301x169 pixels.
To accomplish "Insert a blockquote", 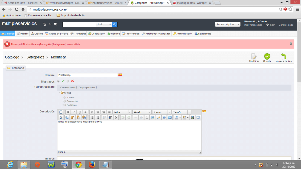I will tap(116, 118).
